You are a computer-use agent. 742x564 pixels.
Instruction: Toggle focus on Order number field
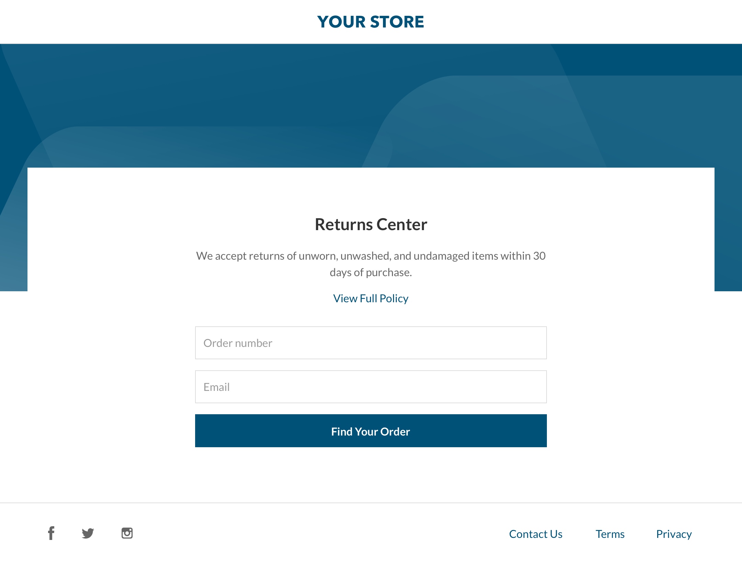click(370, 342)
